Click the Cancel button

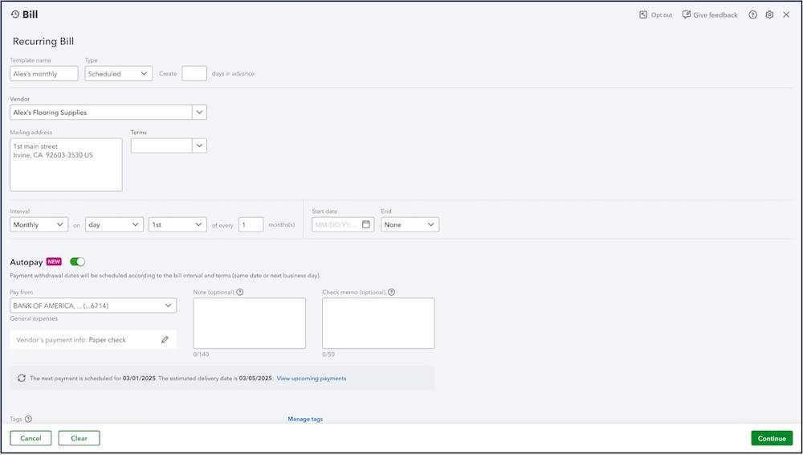pyautogui.click(x=31, y=438)
